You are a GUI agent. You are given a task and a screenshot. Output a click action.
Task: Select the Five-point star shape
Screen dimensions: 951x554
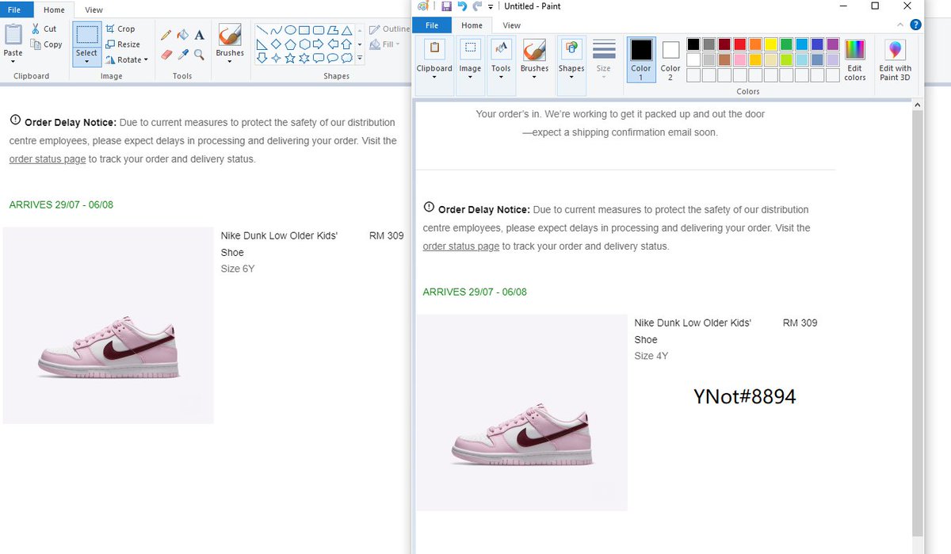click(290, 58)
